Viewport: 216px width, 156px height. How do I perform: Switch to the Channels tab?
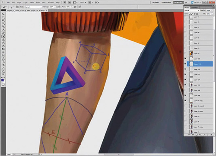point(195,7)
